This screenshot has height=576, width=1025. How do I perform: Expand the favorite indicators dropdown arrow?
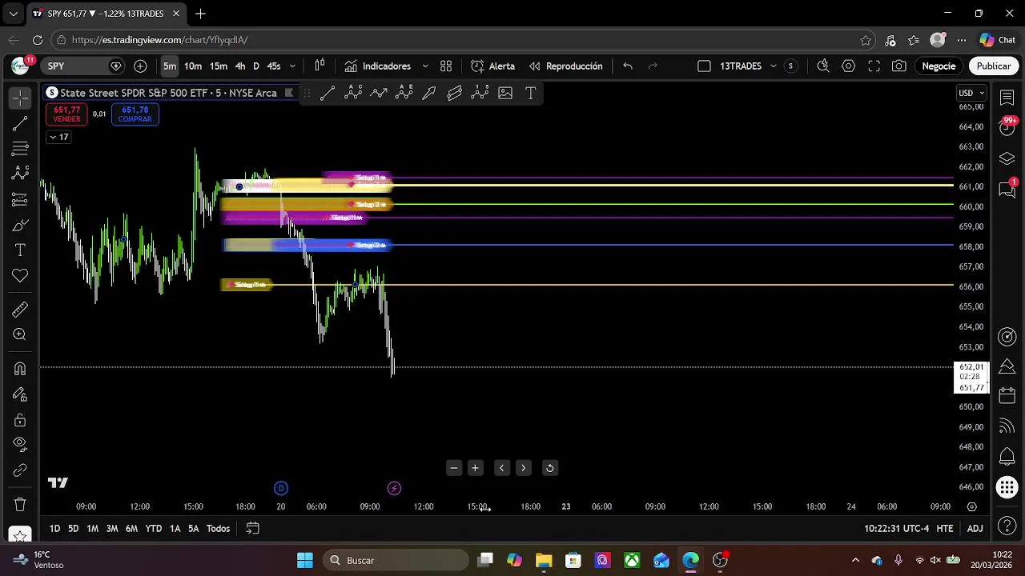tap(424, 66)
